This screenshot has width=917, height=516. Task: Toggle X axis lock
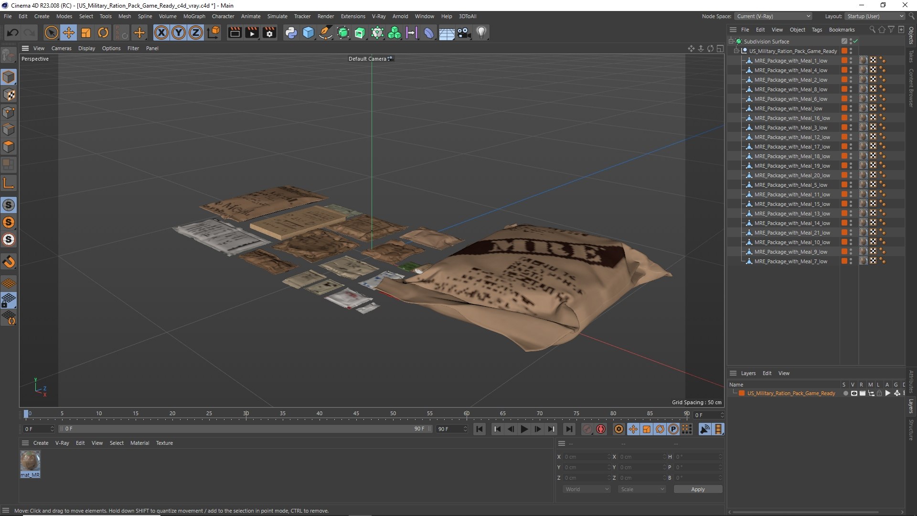(x=161, y=32)
